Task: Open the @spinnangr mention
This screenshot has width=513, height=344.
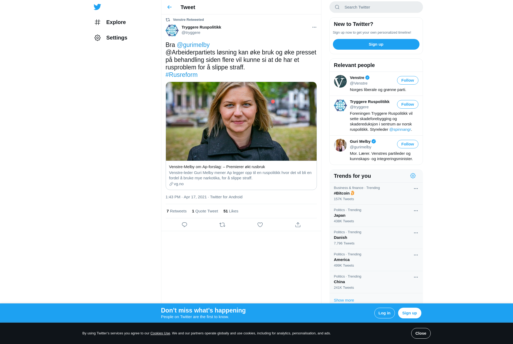Action: coord(400,129)
